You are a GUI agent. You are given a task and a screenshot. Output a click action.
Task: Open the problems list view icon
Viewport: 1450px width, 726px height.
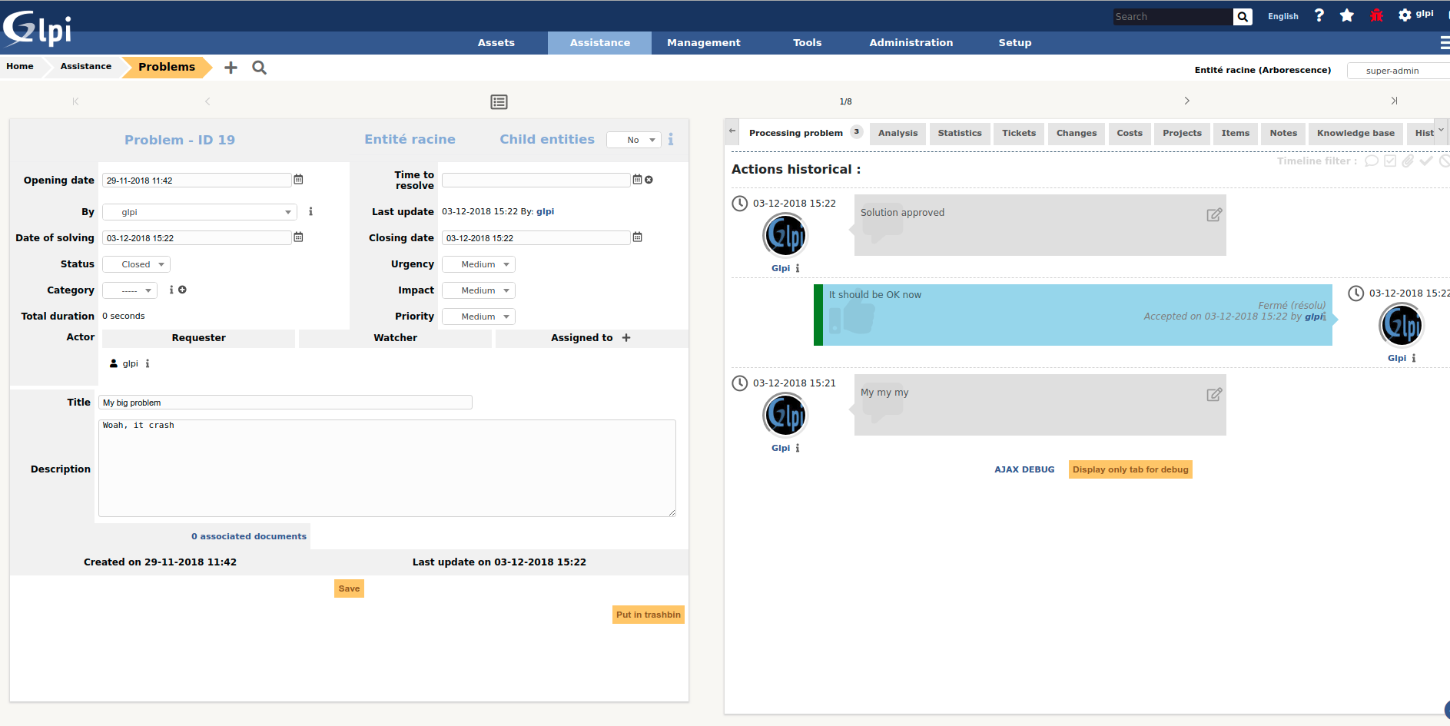coord(499,102)
